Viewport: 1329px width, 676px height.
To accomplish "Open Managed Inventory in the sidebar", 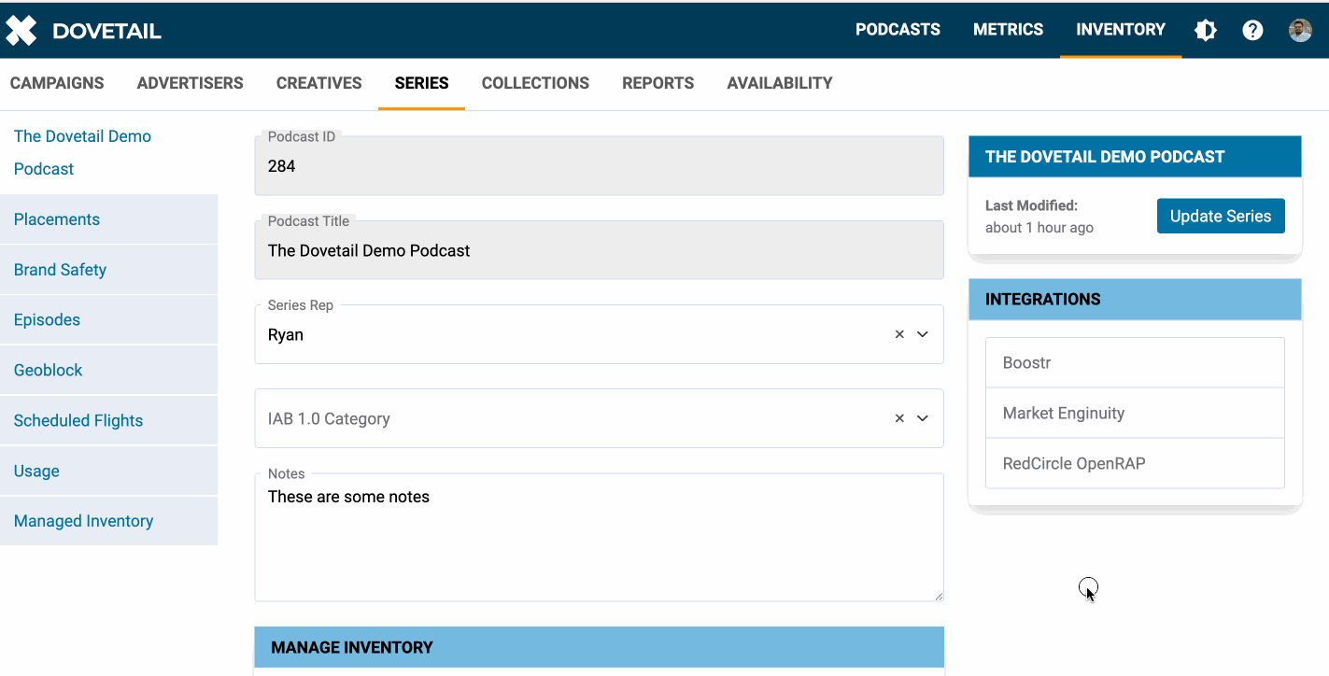I will [x=108, y=521].
